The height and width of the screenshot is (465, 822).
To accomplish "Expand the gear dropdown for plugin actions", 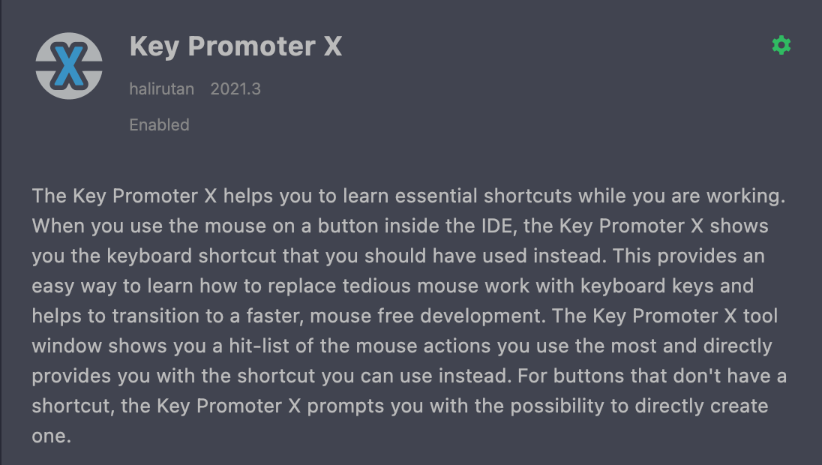I will [x=781, y=45].
